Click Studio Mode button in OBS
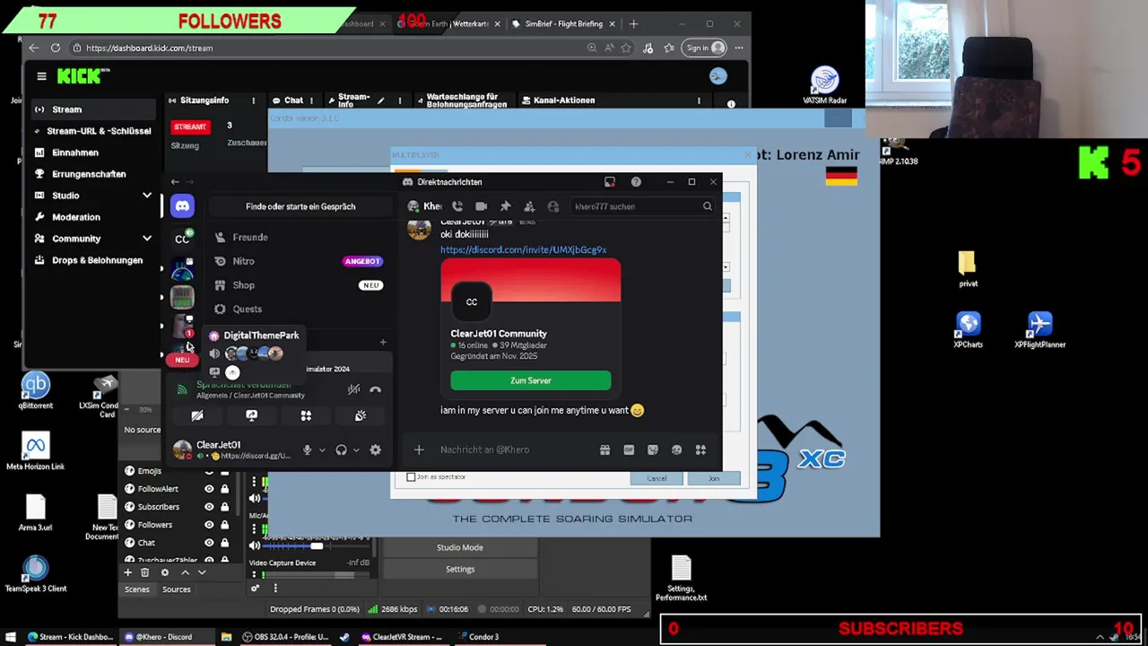1148x646 pixels. click(460, 547)
